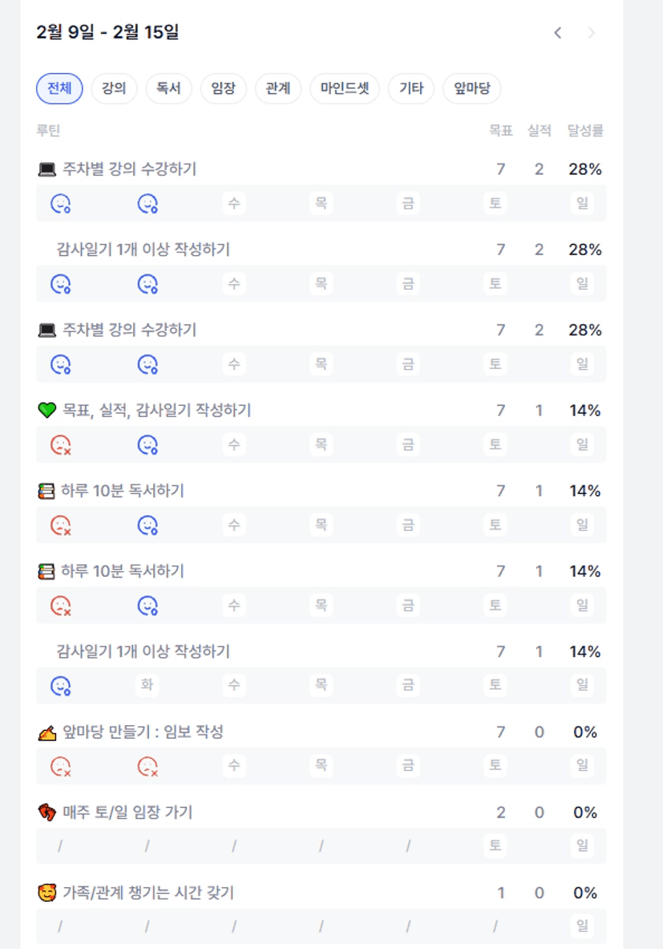Viewport: 663px width, 949px height.
Task: Go to previous week with left chevron
Action: click(558, 33)
